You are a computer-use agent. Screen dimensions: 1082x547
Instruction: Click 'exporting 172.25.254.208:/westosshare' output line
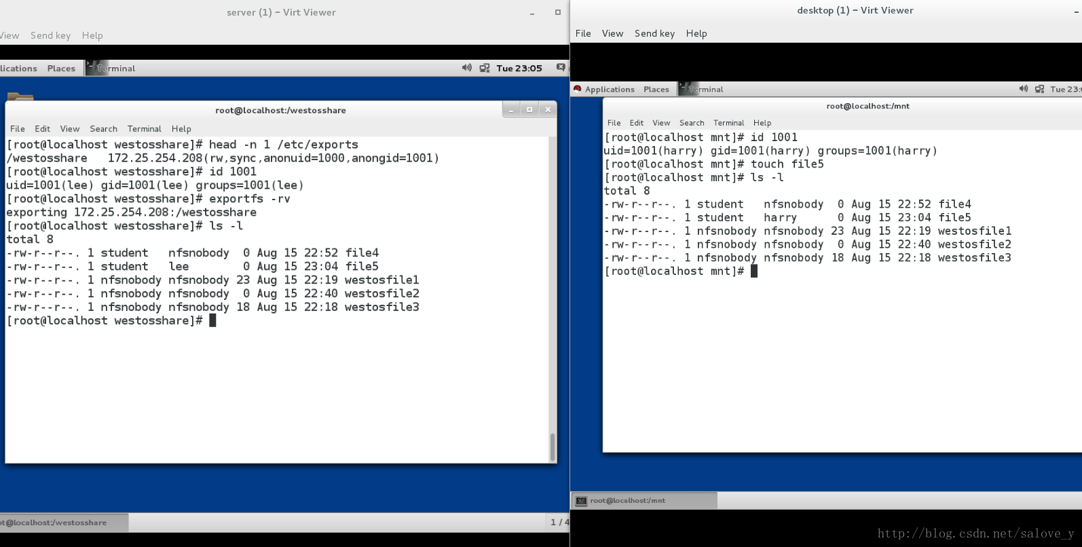click(x=131, y=212)
